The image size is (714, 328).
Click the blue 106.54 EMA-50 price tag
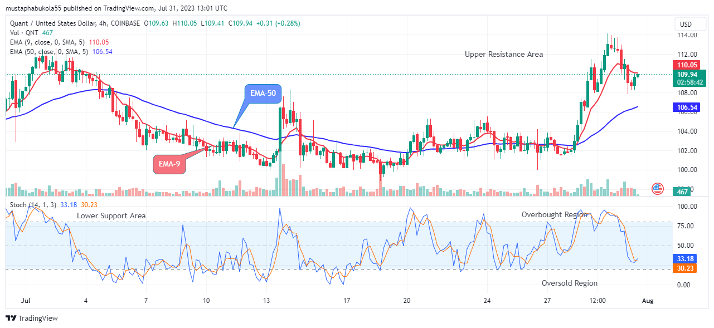coord(686,107)
